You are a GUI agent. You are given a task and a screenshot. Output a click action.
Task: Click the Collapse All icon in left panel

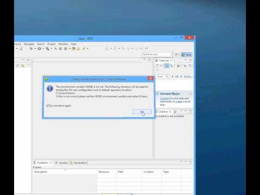18,66
